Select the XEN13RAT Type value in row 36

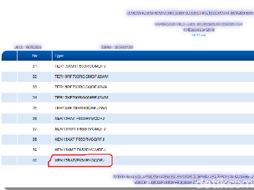click(x=79, y=119)
